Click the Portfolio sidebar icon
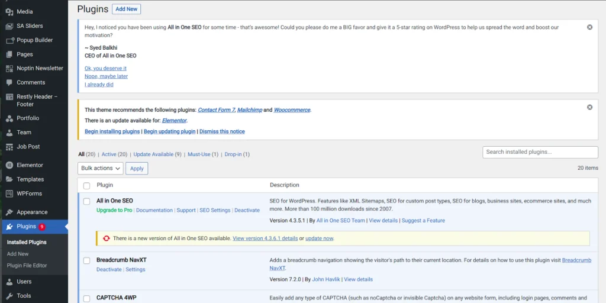Viewport: 606px width, 303px height. (x=9, y=118)
